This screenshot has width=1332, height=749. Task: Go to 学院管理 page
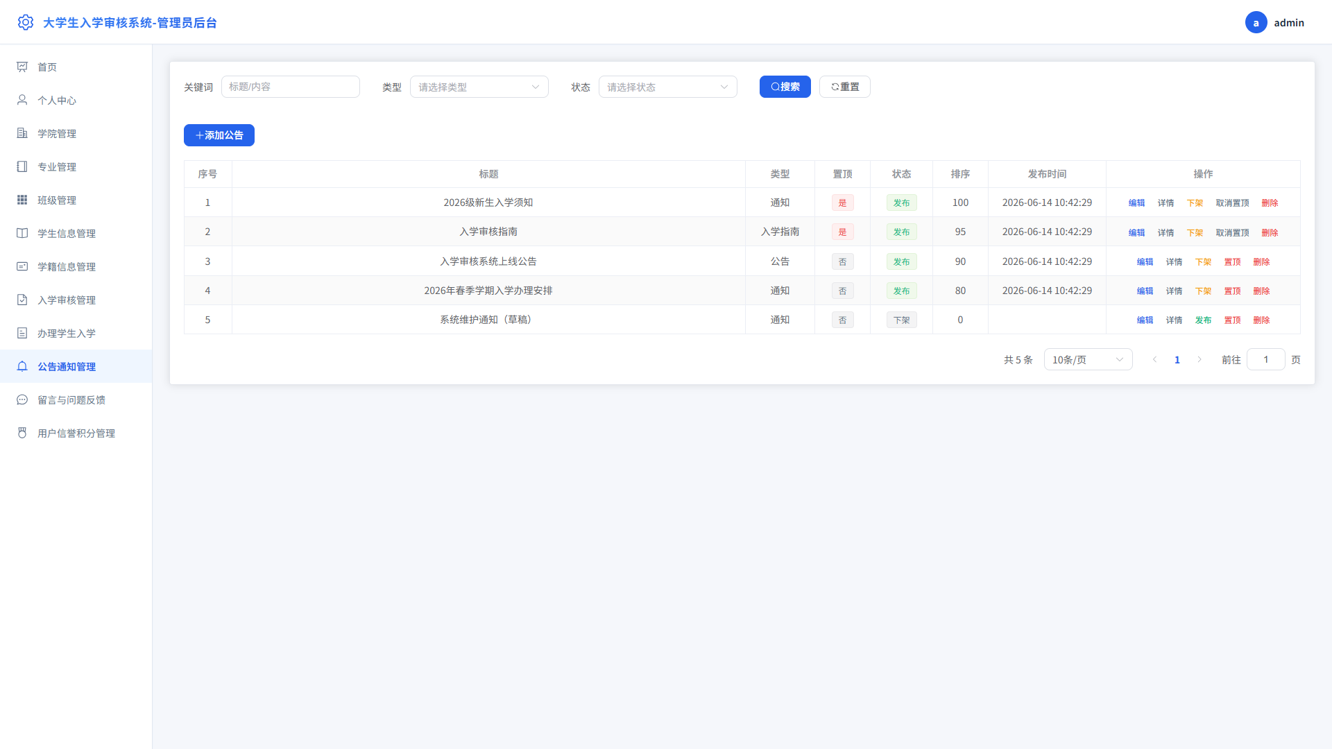(76, 133)
